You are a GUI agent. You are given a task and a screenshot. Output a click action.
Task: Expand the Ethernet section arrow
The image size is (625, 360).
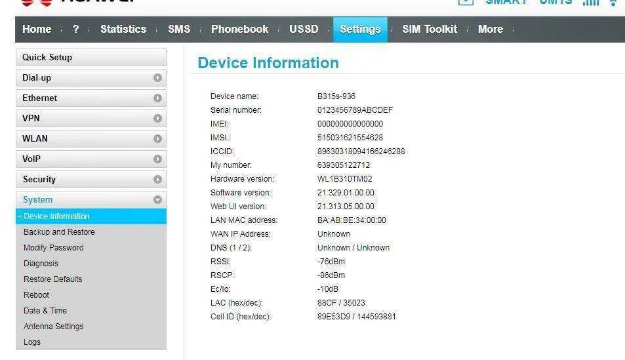pyautogui.click(x=157, y=98)
